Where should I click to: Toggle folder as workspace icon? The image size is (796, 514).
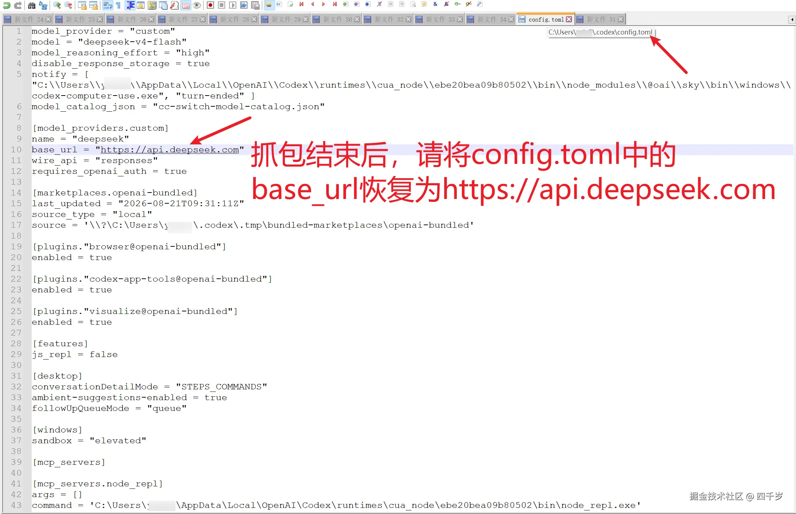tap(186, 5)
